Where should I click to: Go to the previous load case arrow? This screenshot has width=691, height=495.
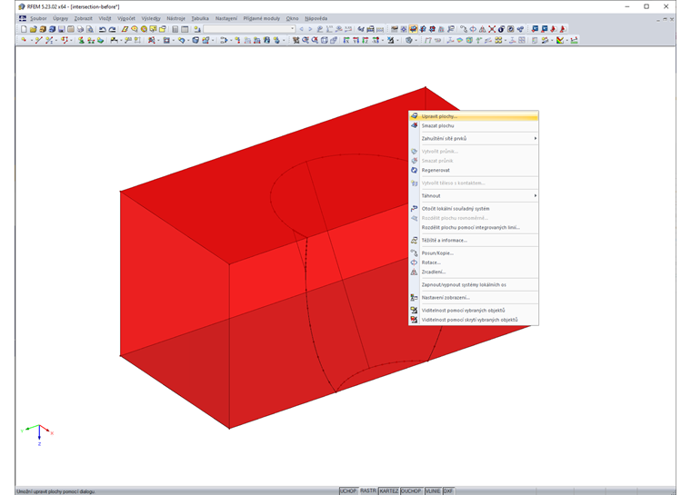tap(302, 29)
